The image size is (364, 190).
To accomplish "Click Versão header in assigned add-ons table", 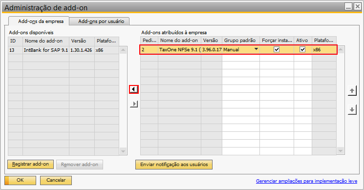I will (212, 41).
